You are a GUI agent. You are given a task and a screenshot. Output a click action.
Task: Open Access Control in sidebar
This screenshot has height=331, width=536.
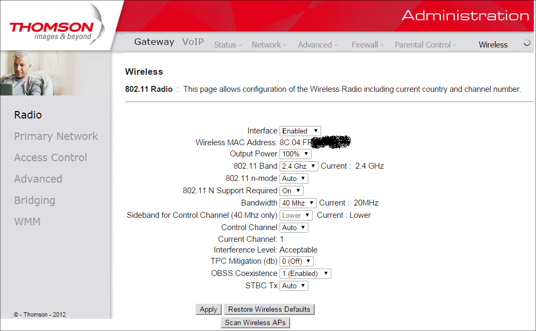51,157
